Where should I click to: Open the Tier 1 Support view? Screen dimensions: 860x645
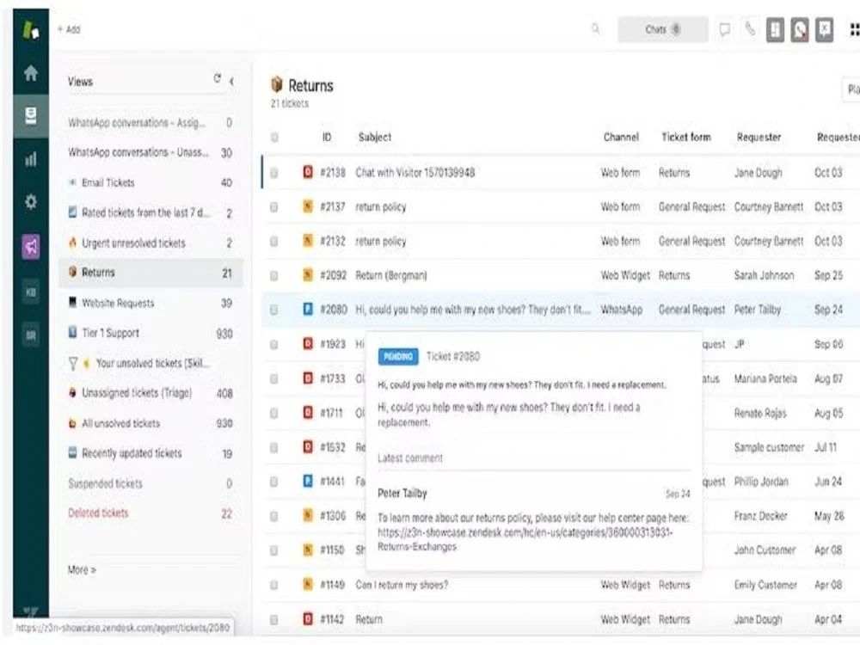(x=150, y=333)
